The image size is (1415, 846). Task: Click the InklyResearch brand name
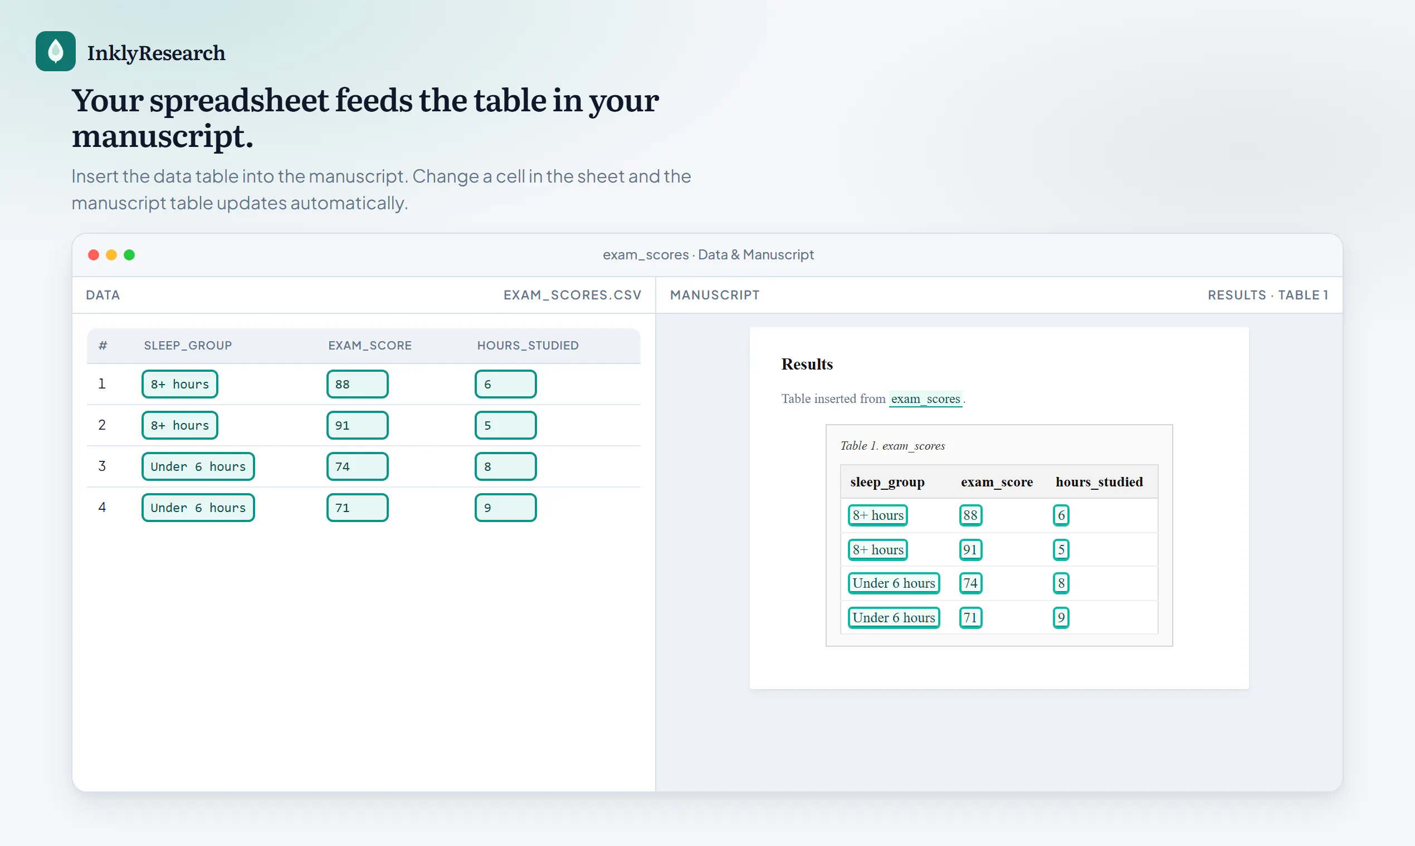(156, 53)
